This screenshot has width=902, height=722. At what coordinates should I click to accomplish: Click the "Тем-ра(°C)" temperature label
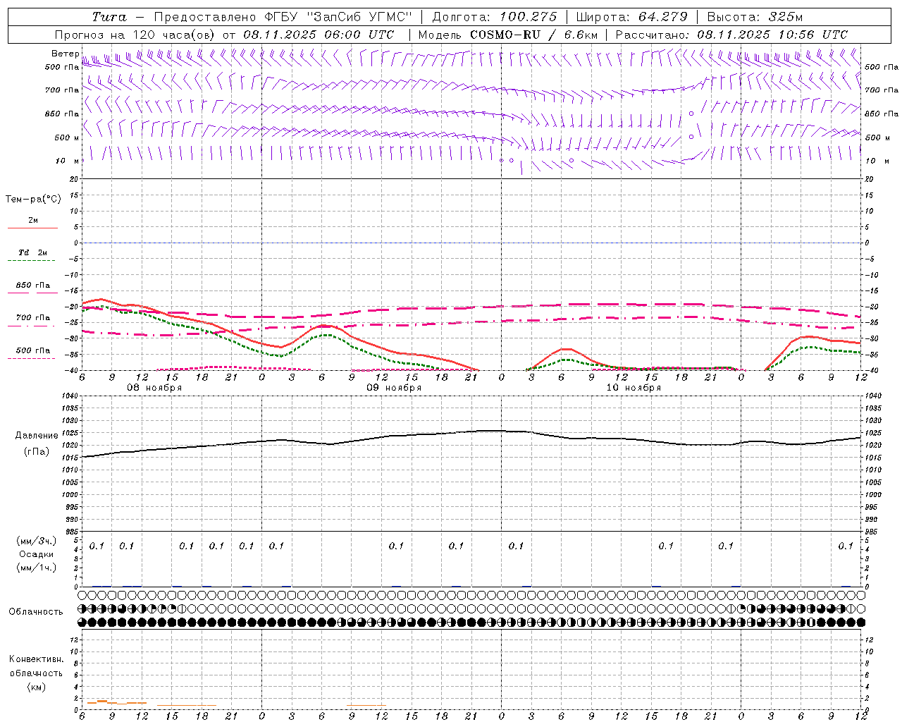(x=33, y=200)
